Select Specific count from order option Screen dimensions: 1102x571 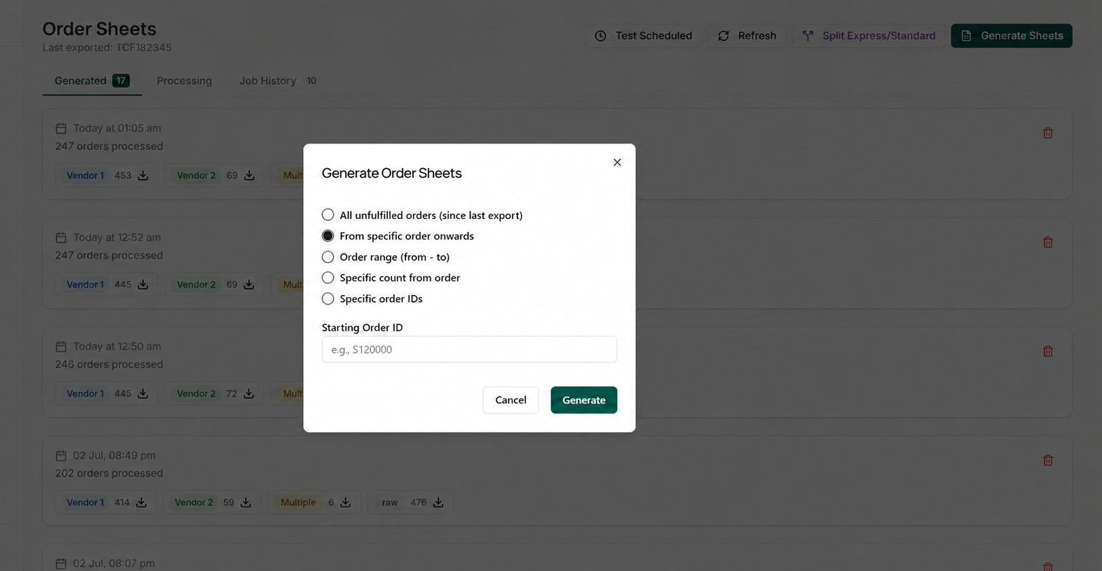328,278
